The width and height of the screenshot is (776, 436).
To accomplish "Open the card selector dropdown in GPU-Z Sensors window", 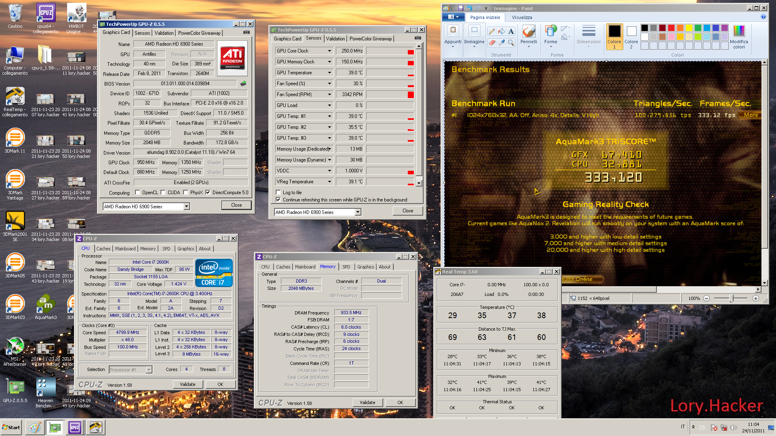I will [358, 212].
